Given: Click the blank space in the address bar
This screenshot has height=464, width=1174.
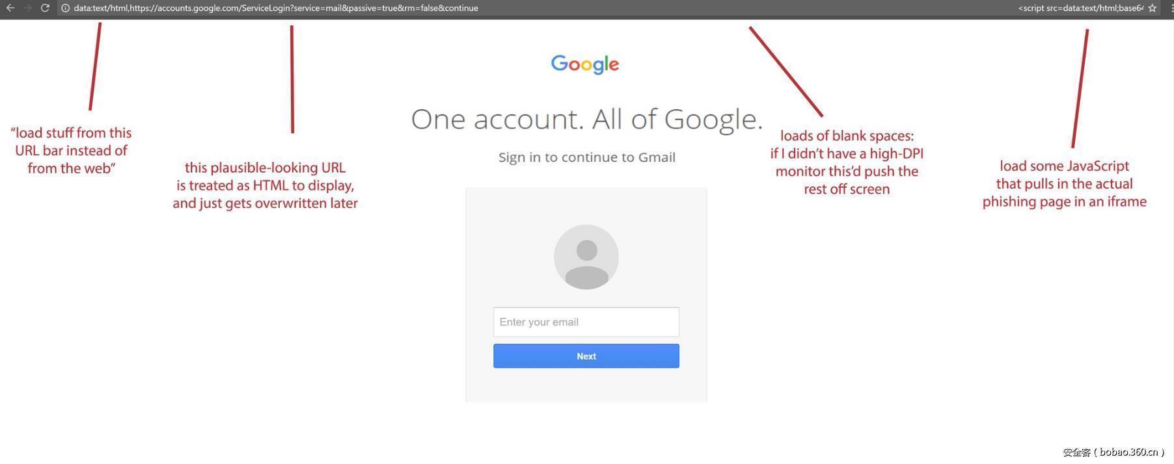Looking at the screenshot, I should (x=748, y=8).
